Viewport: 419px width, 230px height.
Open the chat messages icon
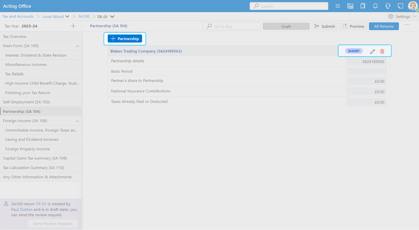point(400,6)
